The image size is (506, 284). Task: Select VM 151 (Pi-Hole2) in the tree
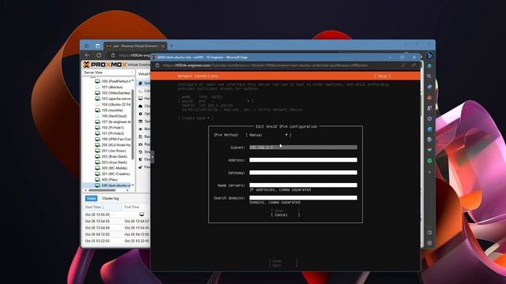point(109,133)
